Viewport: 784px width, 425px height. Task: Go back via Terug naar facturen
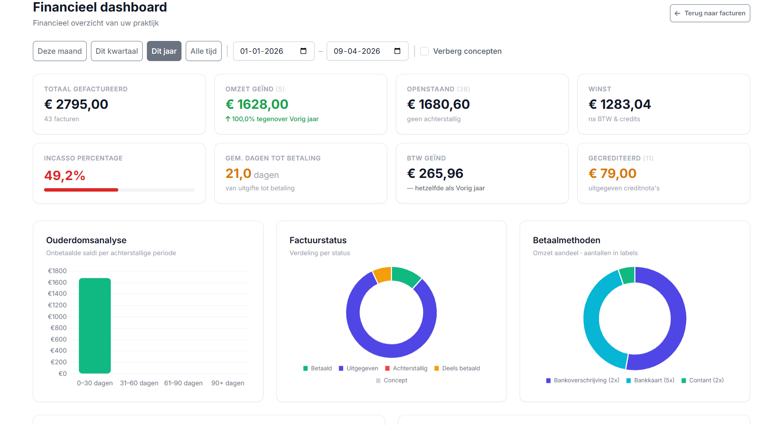[x=710, y=13]
